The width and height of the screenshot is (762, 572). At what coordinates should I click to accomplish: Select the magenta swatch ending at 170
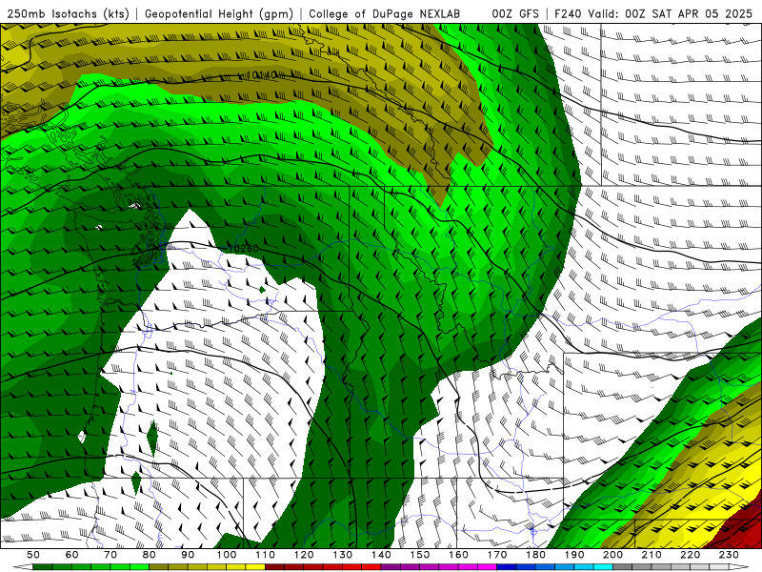(x=487, y=567)
